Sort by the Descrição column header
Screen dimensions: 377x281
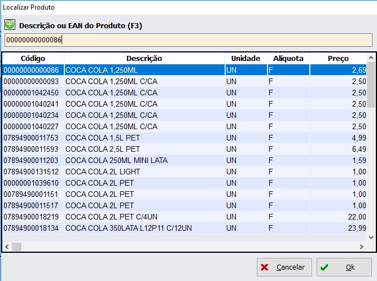144,59
